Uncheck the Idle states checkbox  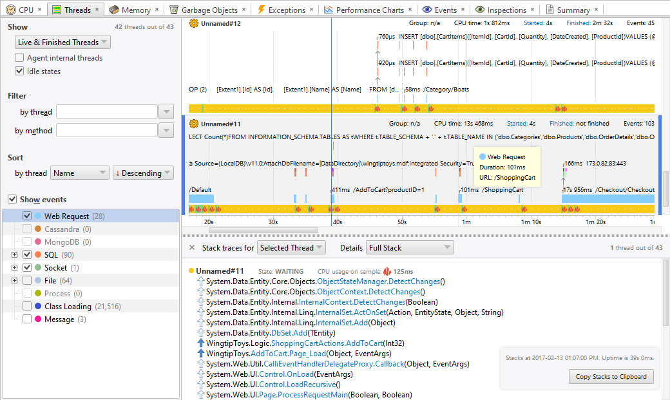19,71
